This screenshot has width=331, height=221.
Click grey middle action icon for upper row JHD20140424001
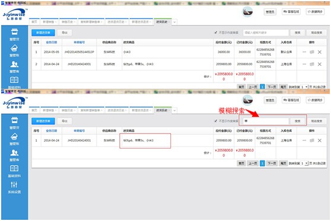[312, 64]
